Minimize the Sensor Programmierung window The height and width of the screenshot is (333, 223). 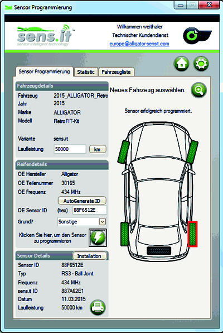[181, 5]
